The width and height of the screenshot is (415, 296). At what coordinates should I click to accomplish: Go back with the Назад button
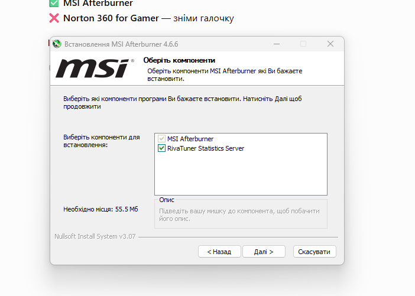coord(219,252)
